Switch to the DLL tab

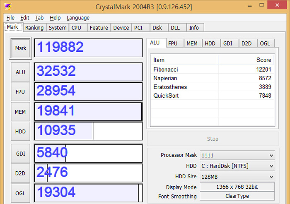click(x=177, y=28)
